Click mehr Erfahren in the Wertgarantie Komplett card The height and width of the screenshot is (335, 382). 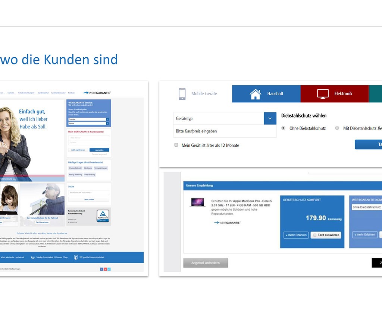pyautogui.click(x=365, y=234)
